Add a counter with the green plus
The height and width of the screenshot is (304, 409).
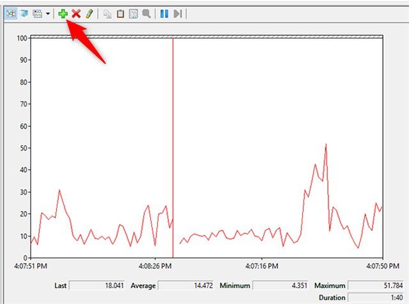[63, 13]
